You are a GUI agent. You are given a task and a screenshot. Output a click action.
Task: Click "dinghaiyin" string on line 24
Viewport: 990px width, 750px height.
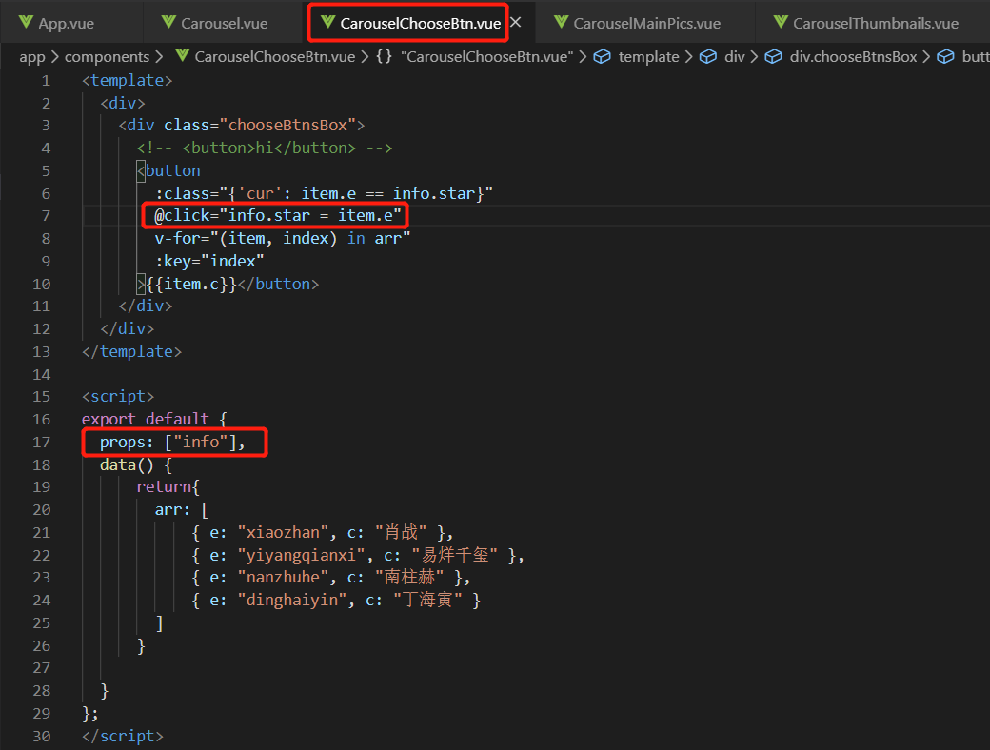[291, 600]
